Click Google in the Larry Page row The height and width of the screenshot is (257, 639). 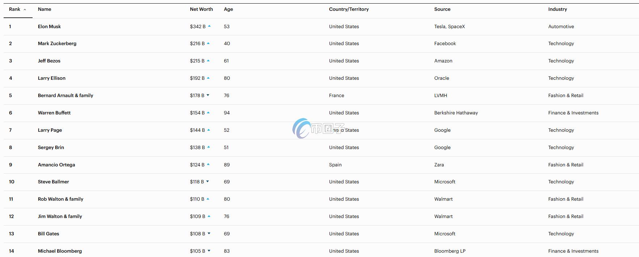pos(442,130)
